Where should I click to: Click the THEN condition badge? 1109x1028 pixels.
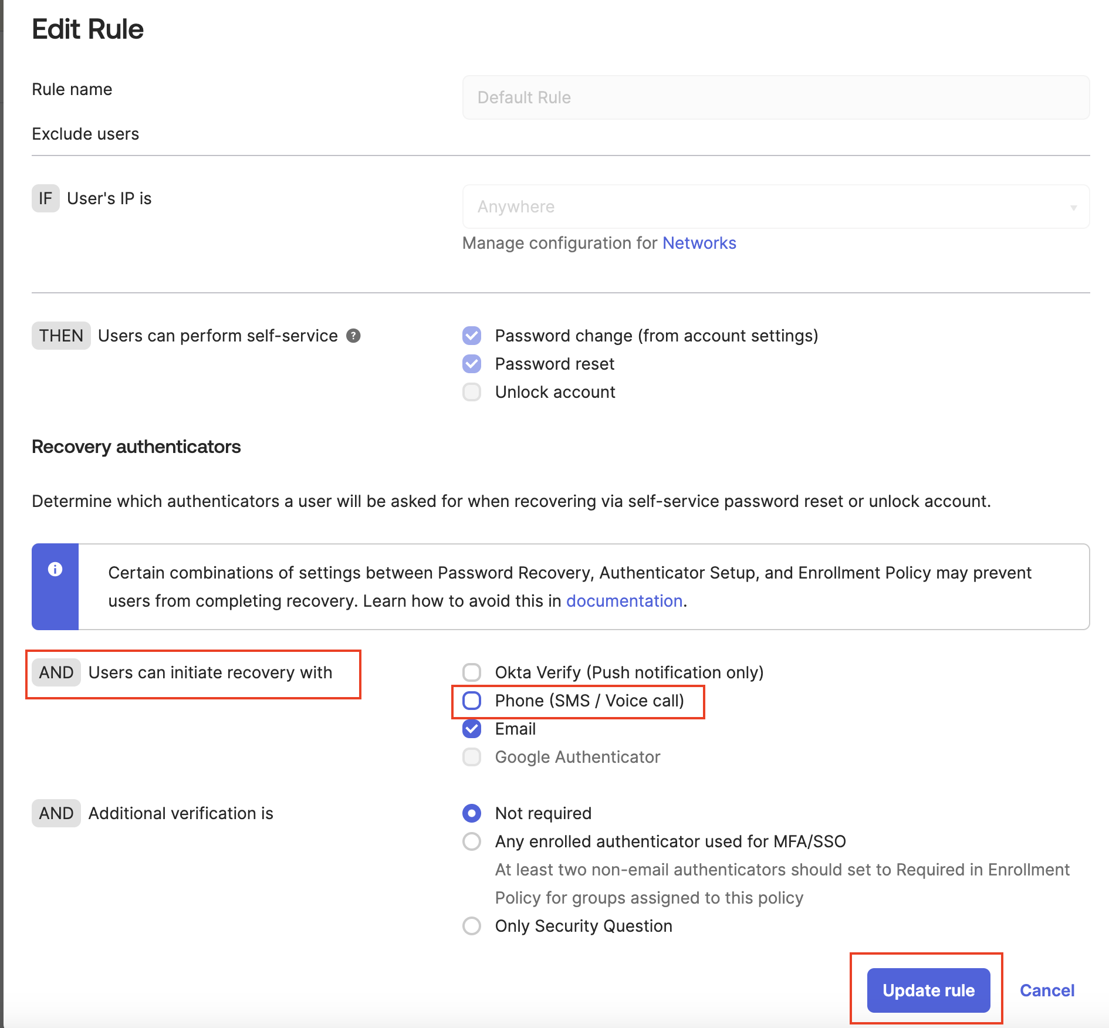pyautogui.click(x=61, y=336)
